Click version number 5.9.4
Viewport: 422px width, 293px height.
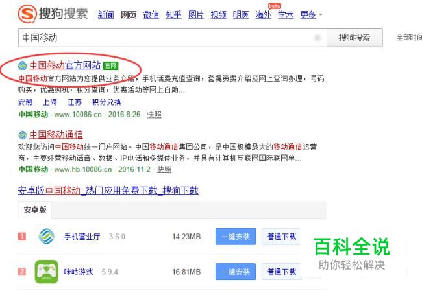pos(110,272)
